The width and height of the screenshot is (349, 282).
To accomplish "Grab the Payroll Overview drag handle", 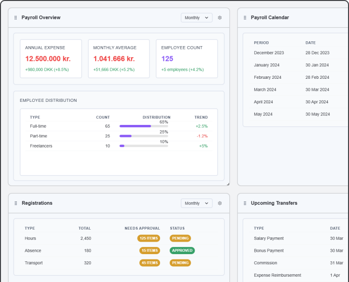I will click(16, 18).
